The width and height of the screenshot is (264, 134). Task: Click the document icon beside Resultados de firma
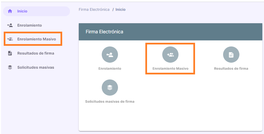coord(10,53)
